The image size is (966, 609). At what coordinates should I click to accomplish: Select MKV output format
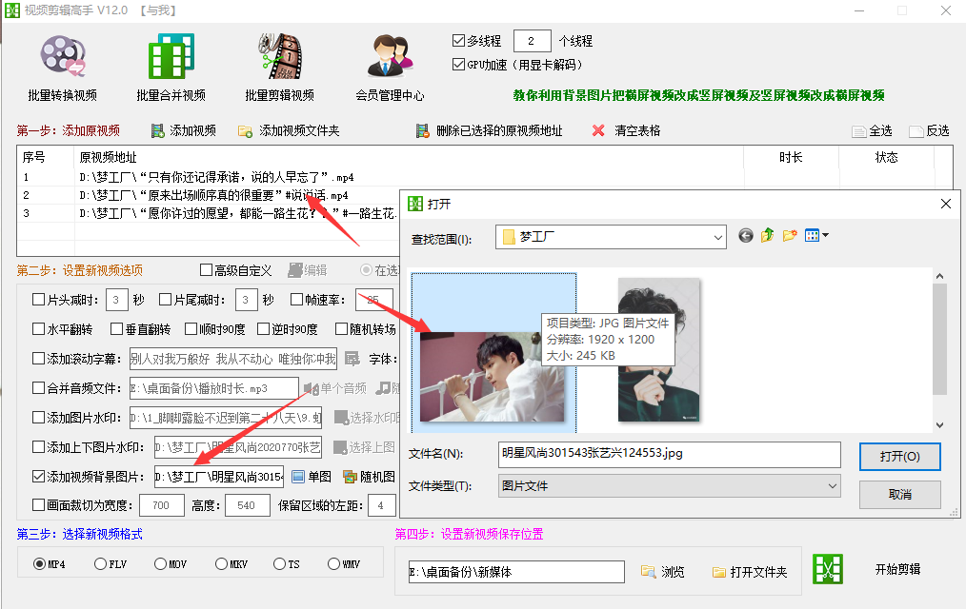pos(221,564)
